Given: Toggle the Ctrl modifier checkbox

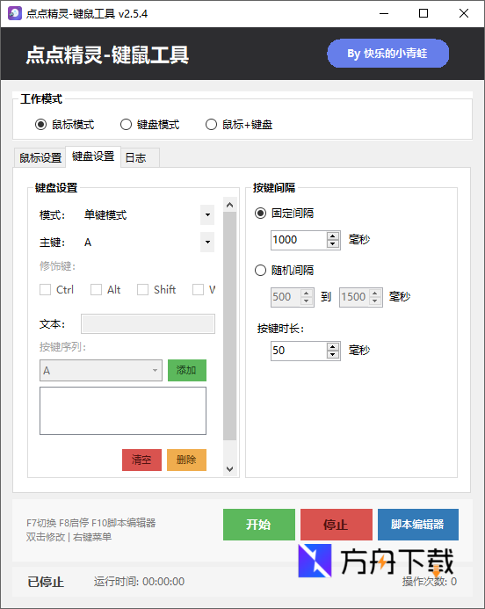Looking at the screenshot, I should point(57,290).
